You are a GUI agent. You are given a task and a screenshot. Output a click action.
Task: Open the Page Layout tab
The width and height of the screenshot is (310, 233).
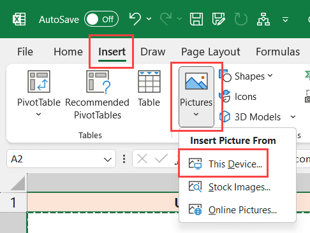tap(210, 52)
